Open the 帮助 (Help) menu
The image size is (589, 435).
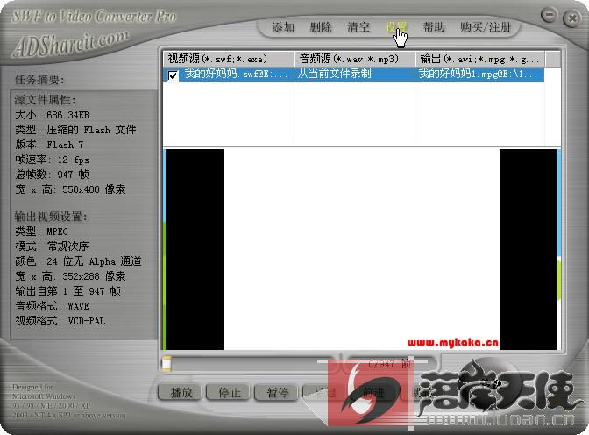click(x=434, y=27)
